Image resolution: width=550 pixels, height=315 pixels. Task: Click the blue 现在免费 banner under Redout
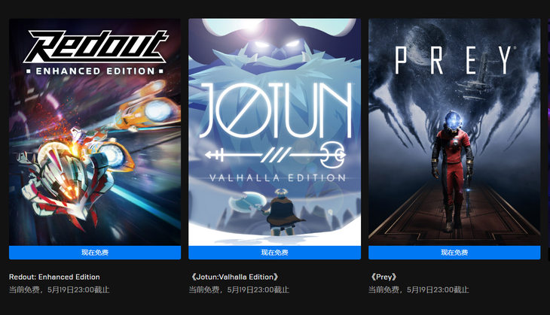pyautogui.click(x=95, y=253)
